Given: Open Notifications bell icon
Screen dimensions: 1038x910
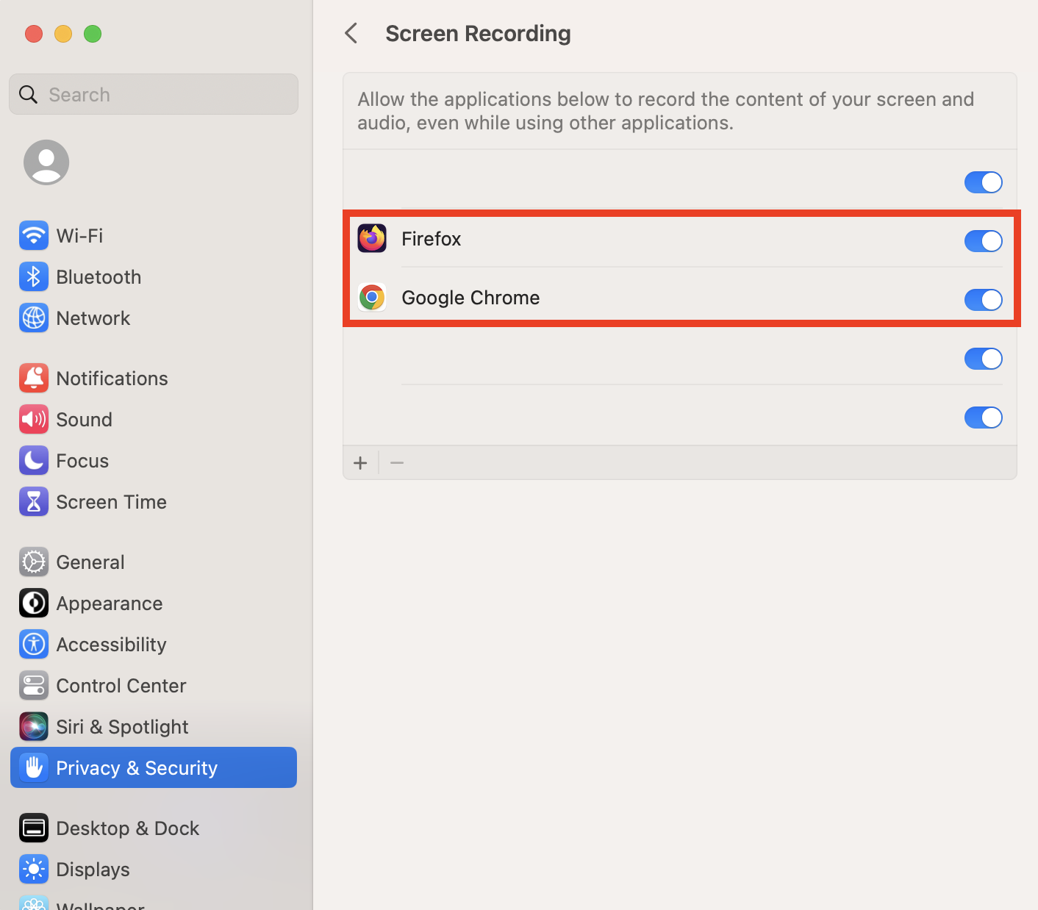Looking at the screenshot, I should pos(34,379).
